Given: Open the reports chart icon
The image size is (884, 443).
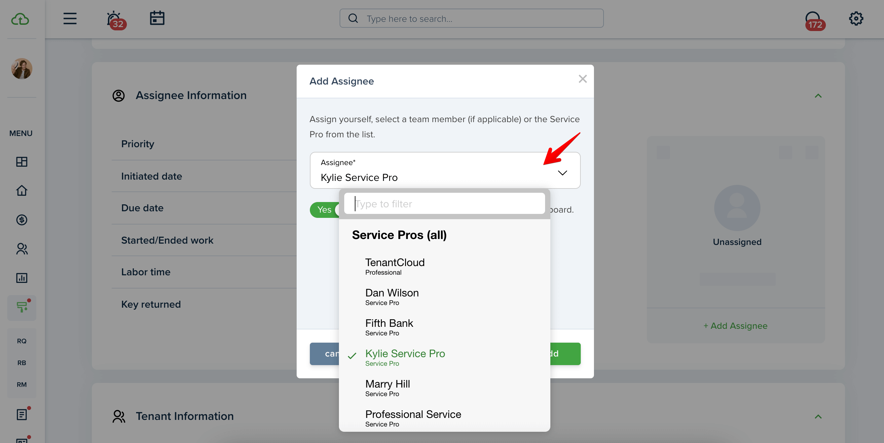Looking at the screenshot, I should (x=21, y=278).
